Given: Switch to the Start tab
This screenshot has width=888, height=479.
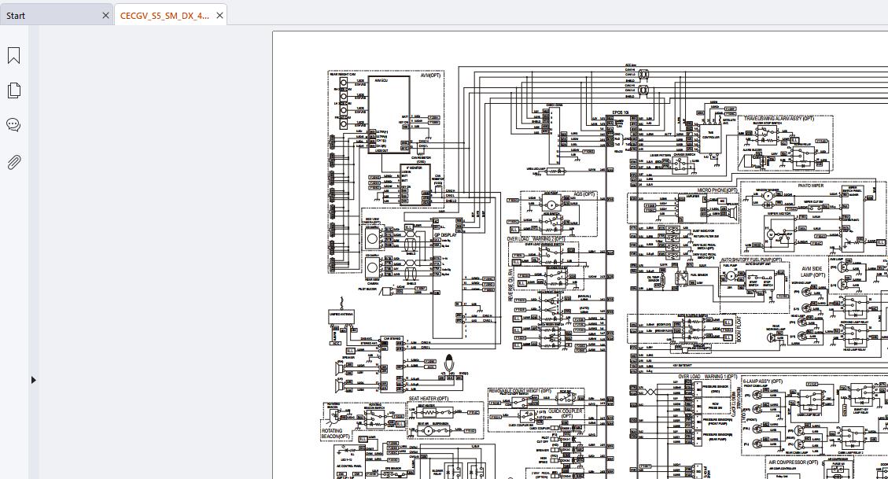Looking at the screenshot, I should pyautogui.click(x=16, y=16).
